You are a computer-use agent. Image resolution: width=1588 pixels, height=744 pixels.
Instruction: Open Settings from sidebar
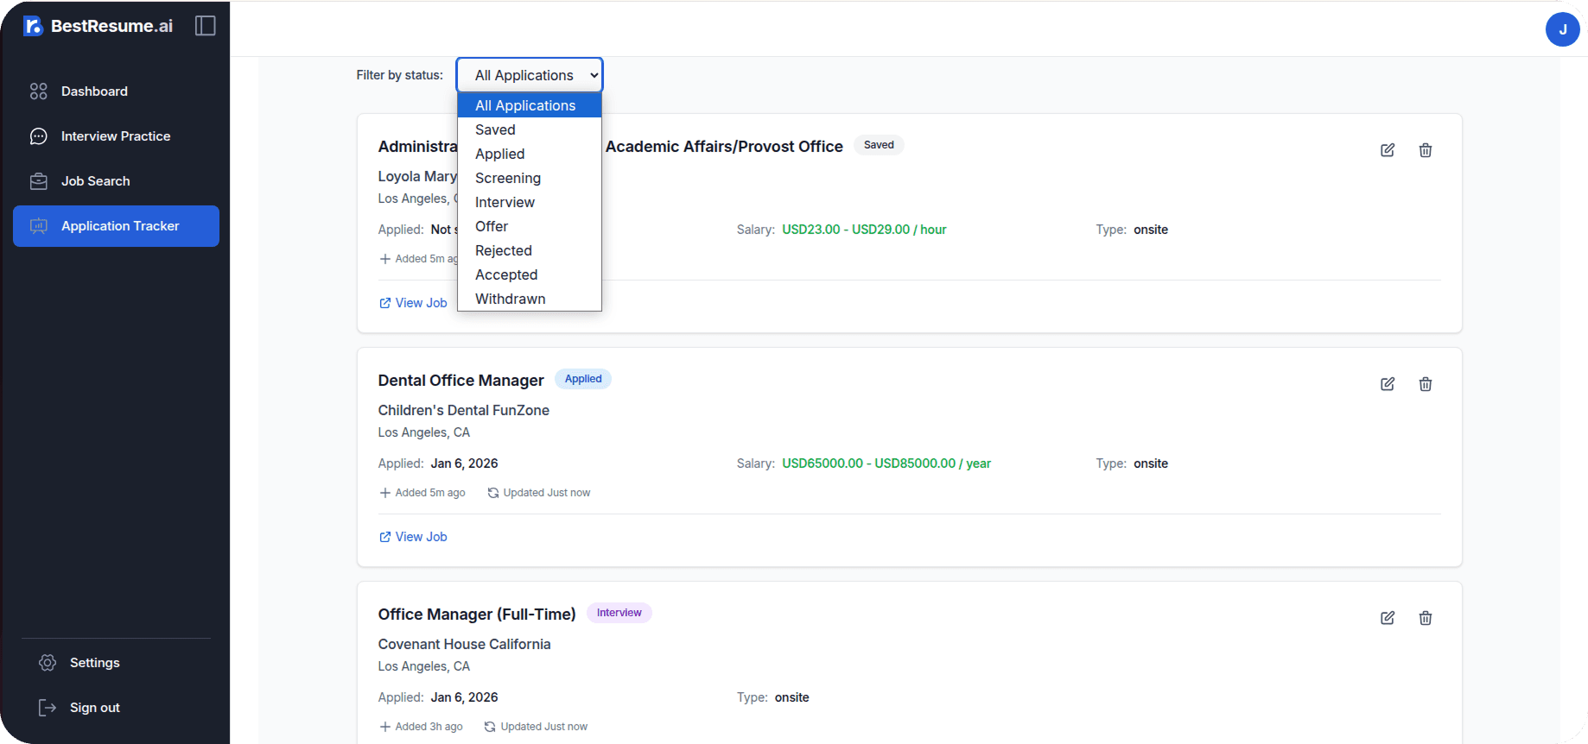[x=116, y=663]
